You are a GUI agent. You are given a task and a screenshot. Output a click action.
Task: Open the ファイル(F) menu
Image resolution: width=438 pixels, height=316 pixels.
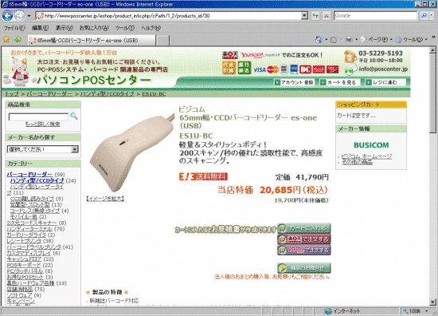point(14,28)
